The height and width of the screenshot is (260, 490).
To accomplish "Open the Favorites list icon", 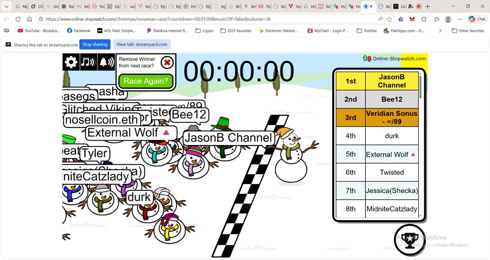I will [437, 19].
